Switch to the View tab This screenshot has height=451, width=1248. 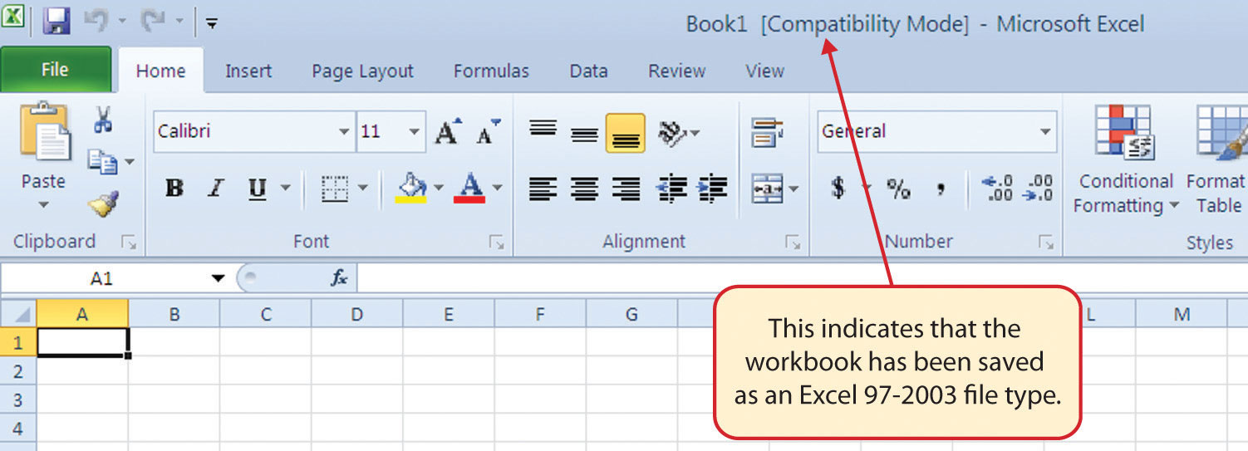764,71
